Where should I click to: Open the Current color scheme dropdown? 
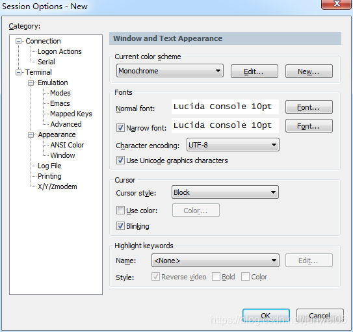click(x=170, y=71)
